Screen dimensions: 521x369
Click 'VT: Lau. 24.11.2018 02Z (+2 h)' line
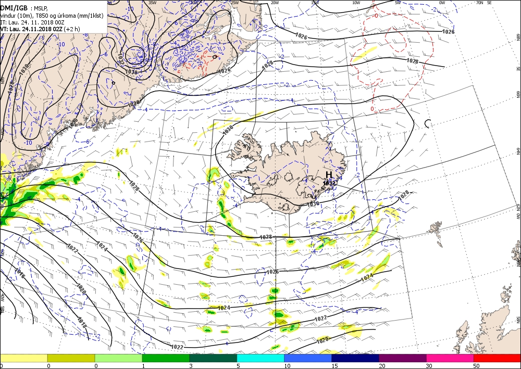tap(40, 29)
